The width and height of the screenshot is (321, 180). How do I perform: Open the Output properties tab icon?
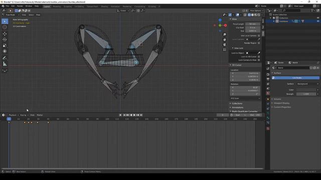coord(268,79)
